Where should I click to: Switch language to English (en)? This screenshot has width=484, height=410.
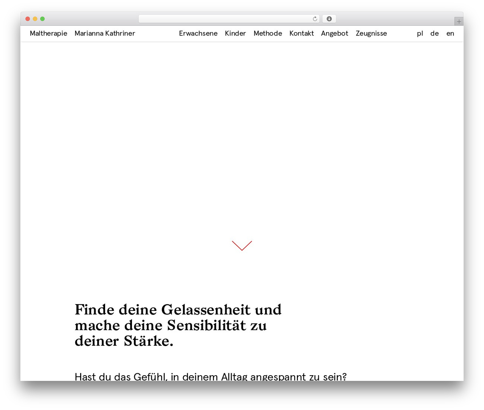click(450, 33)
